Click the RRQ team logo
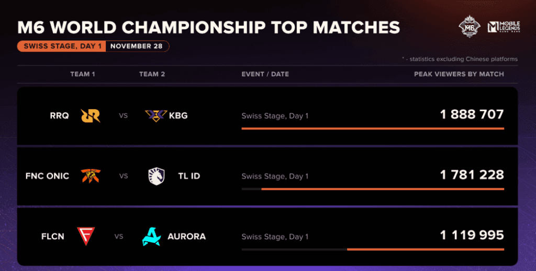The width and height of the screenshot is (536, 271). point(90,115)
